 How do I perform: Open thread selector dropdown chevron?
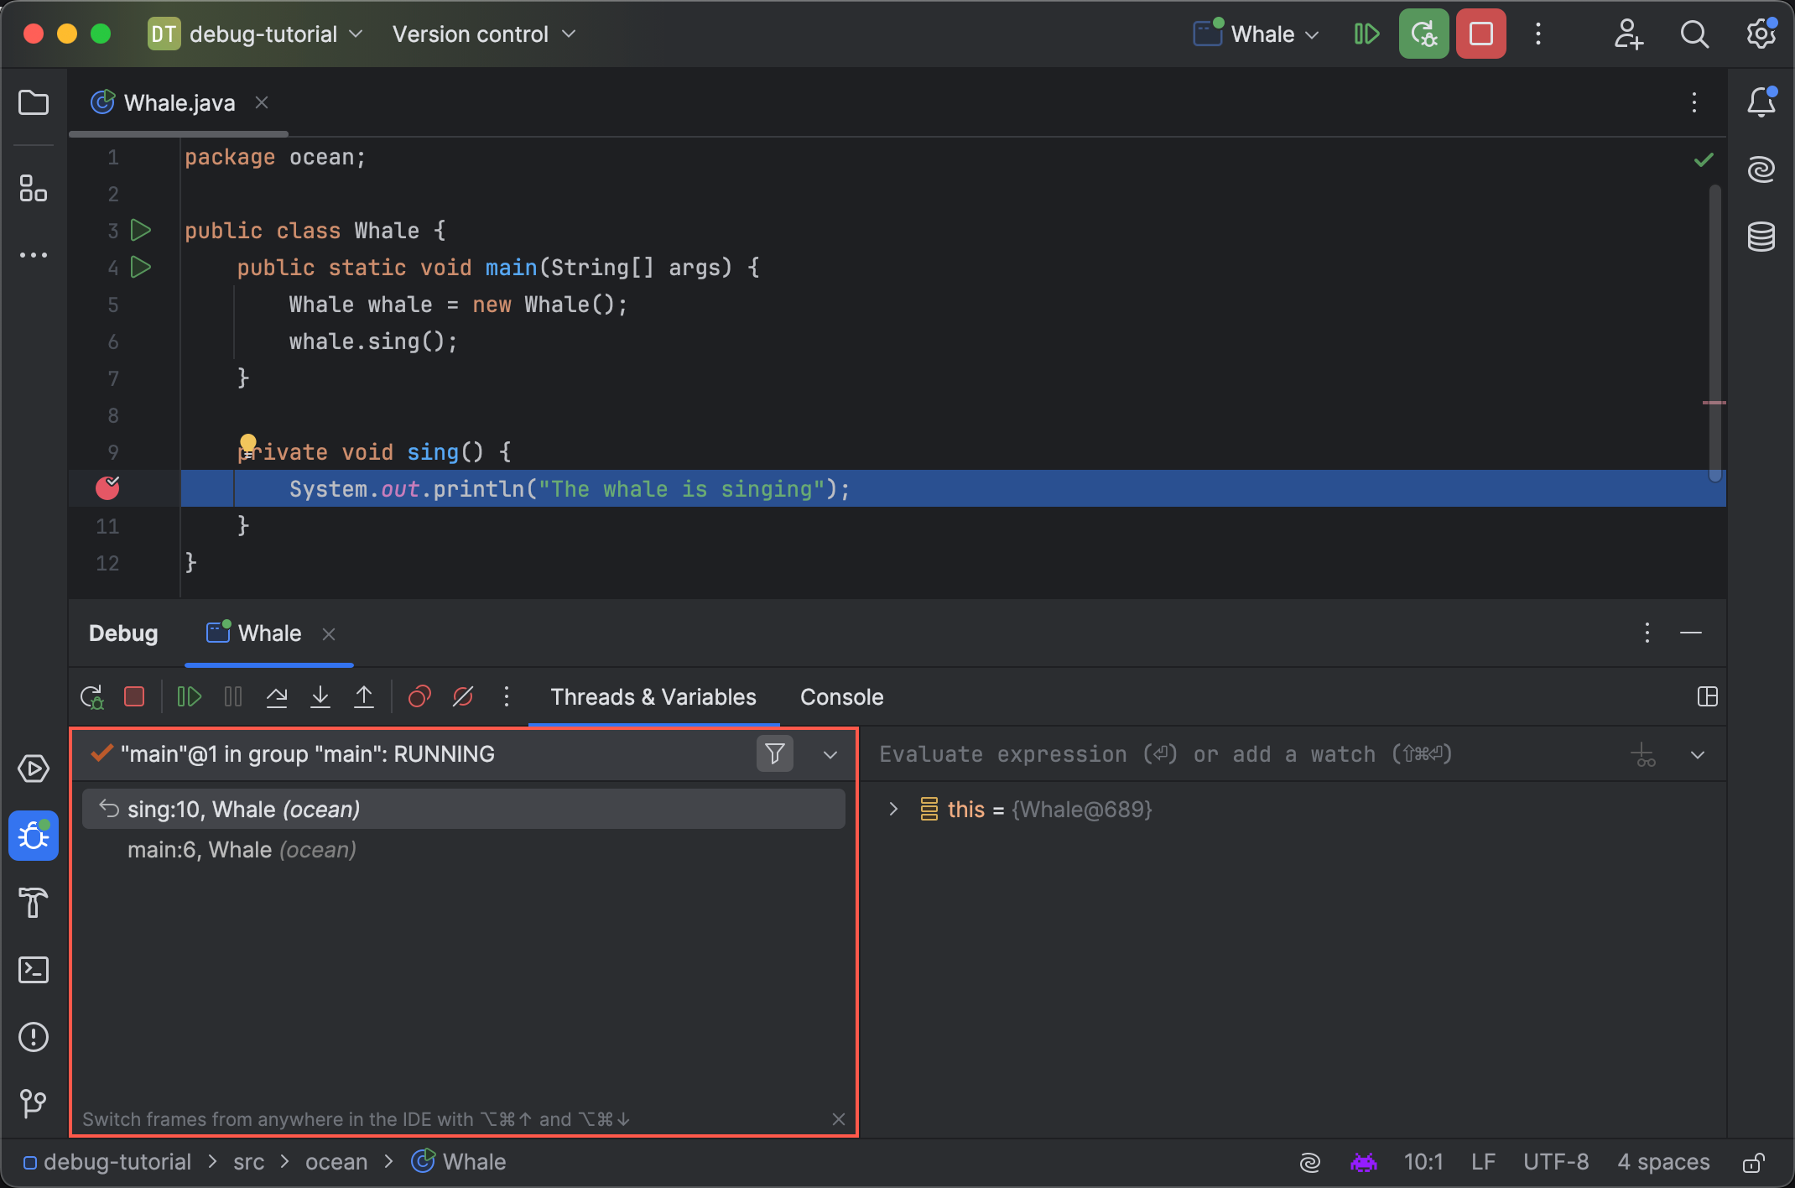830,754
